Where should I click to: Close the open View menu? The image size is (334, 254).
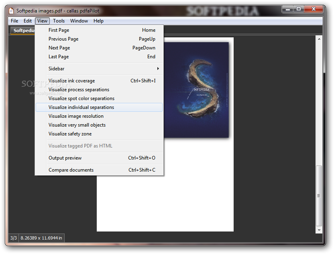tap(43, 21)
